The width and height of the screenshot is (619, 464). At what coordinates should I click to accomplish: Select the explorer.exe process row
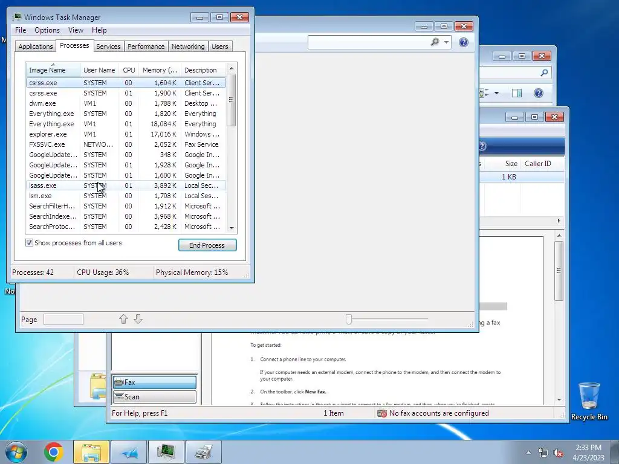point(126,134)
